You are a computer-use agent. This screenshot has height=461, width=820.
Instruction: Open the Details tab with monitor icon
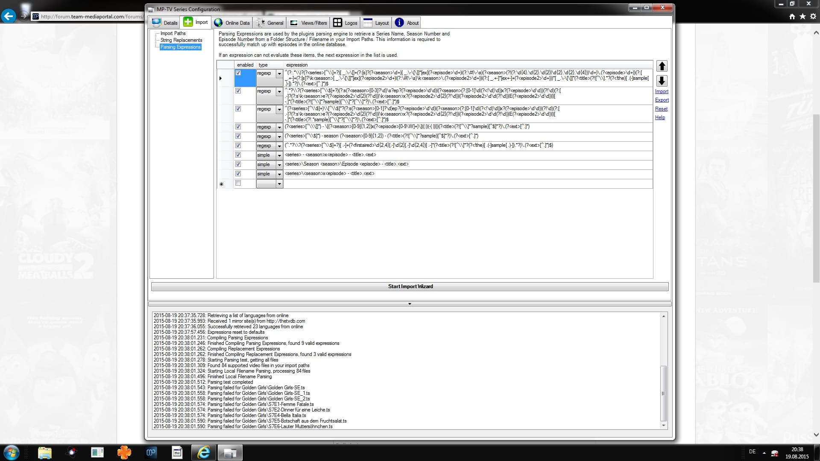coord(164,23)
